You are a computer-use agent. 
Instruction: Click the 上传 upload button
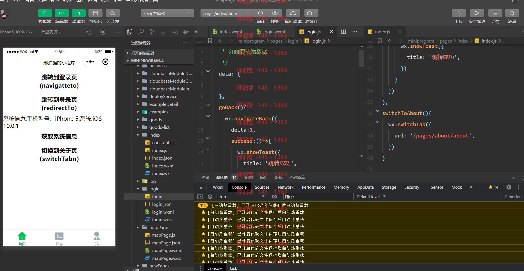pyautogui.click(x=459, y=13)
